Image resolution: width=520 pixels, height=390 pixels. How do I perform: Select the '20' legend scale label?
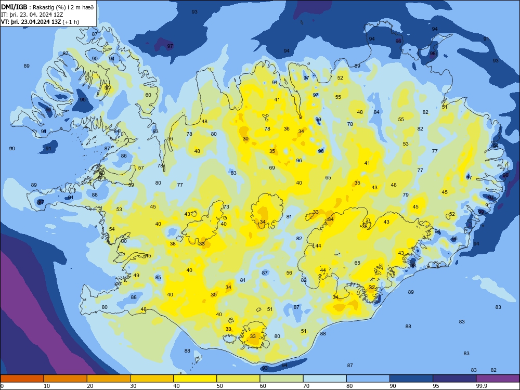tap(90, 386)
